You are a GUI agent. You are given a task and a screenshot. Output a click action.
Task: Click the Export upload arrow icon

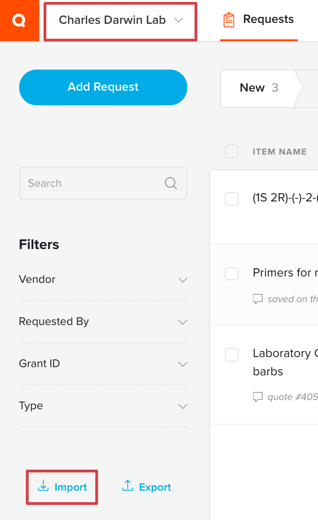(128, 486)
